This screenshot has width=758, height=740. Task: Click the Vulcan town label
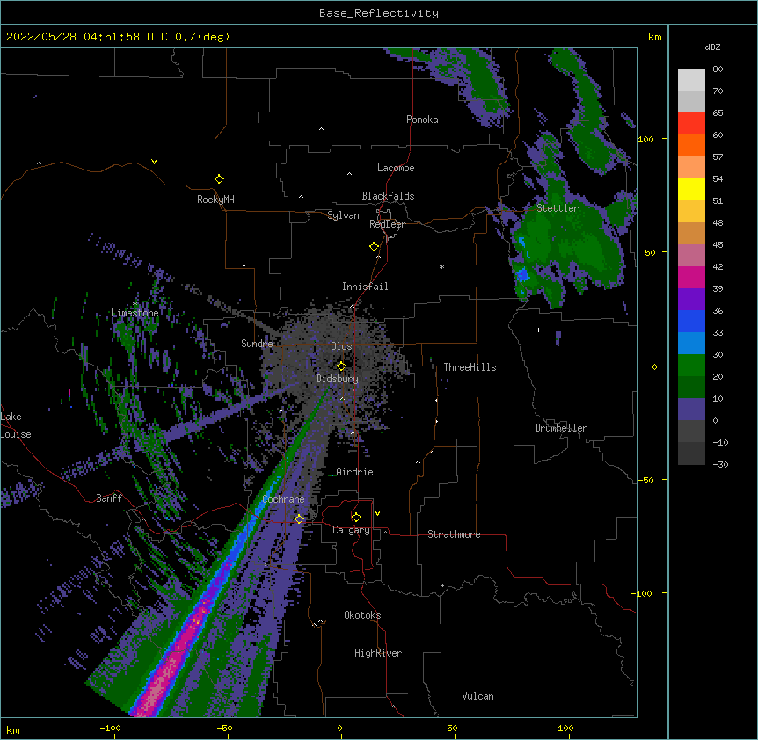pyautogui.click(x=477, y=696)
